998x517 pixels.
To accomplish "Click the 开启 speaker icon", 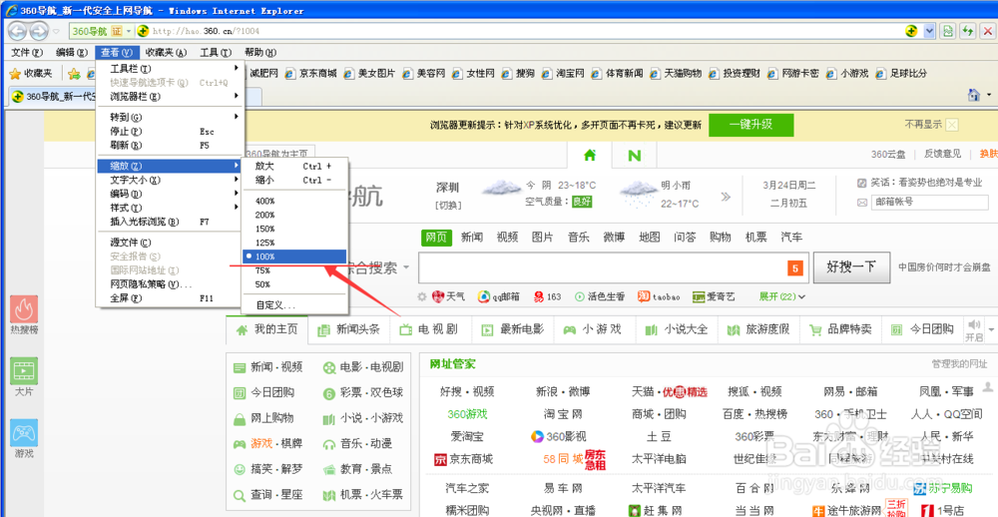I will 974,324.
